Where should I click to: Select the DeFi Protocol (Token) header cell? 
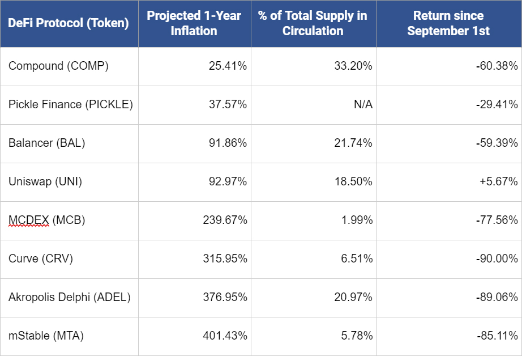(x=69, y=23)
